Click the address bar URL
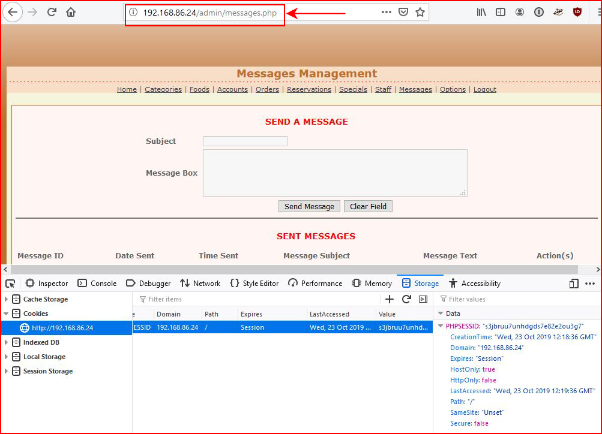This screenshot has height=434, width=602. coord(209,13)
